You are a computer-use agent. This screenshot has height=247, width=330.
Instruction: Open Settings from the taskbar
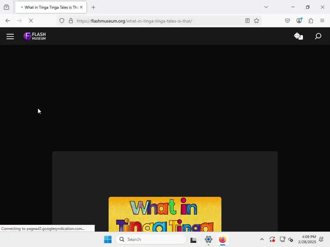click(209, 239)
